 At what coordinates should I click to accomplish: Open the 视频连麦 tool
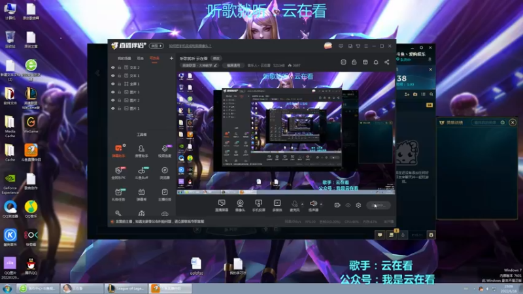point(165,151)
